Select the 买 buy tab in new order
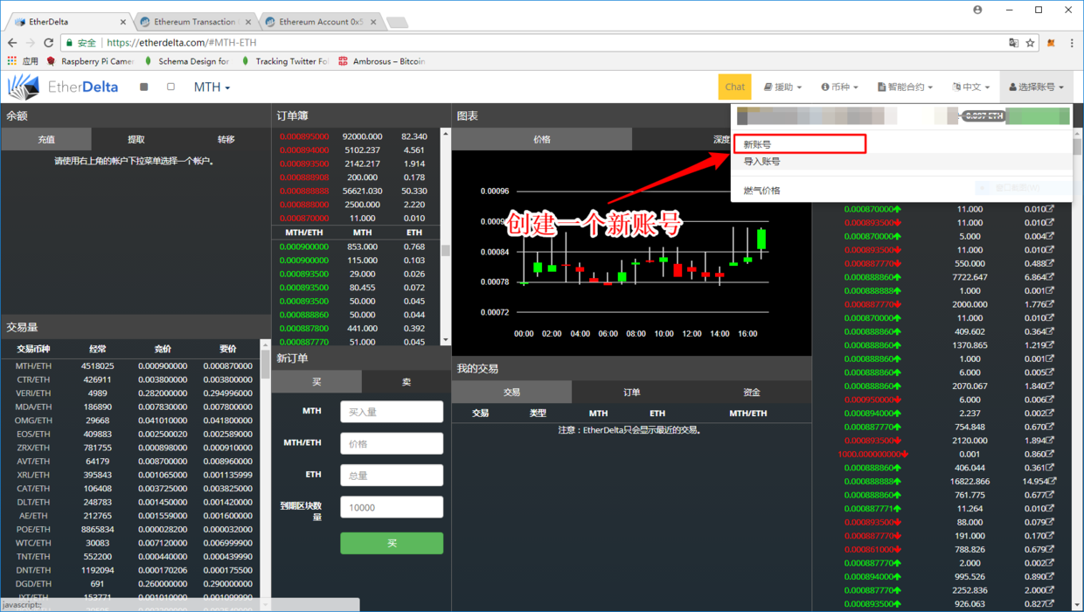The image size is (1084, 612). coord(316,382)
